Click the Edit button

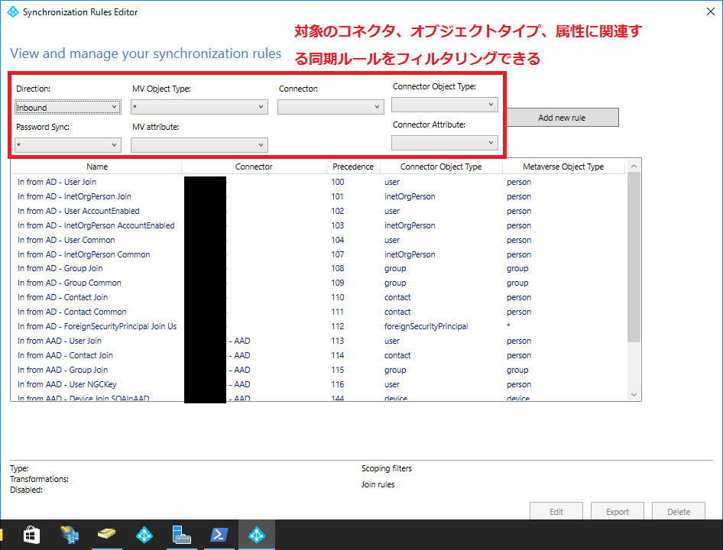tap(556, 510)
